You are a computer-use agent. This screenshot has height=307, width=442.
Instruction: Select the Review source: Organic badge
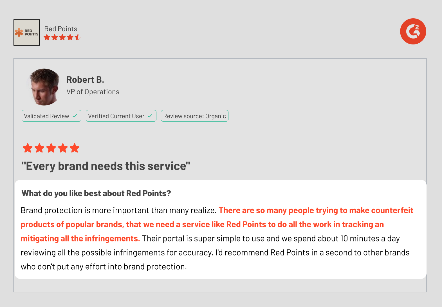point(195,116)
